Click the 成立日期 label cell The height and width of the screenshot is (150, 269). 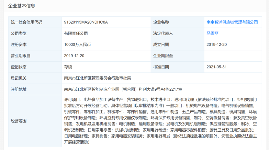point(177,45)
